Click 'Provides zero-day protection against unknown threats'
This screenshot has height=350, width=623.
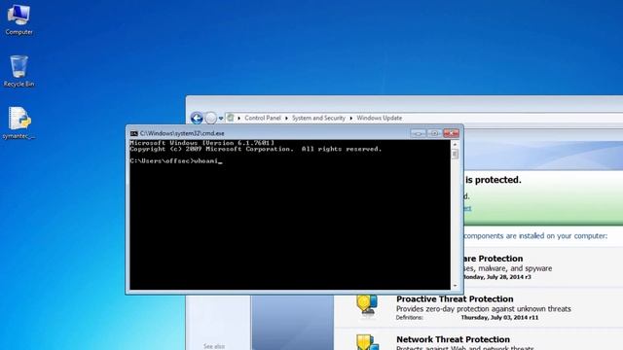[x=484, y=309]
